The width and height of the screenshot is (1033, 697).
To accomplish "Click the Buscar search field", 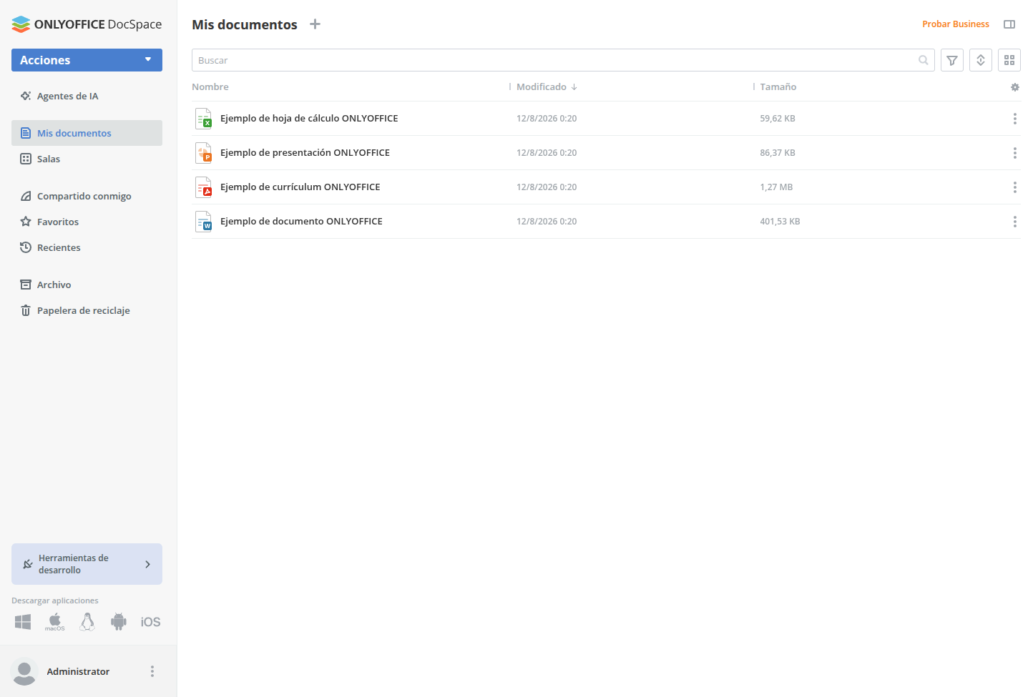I will 563,60.
